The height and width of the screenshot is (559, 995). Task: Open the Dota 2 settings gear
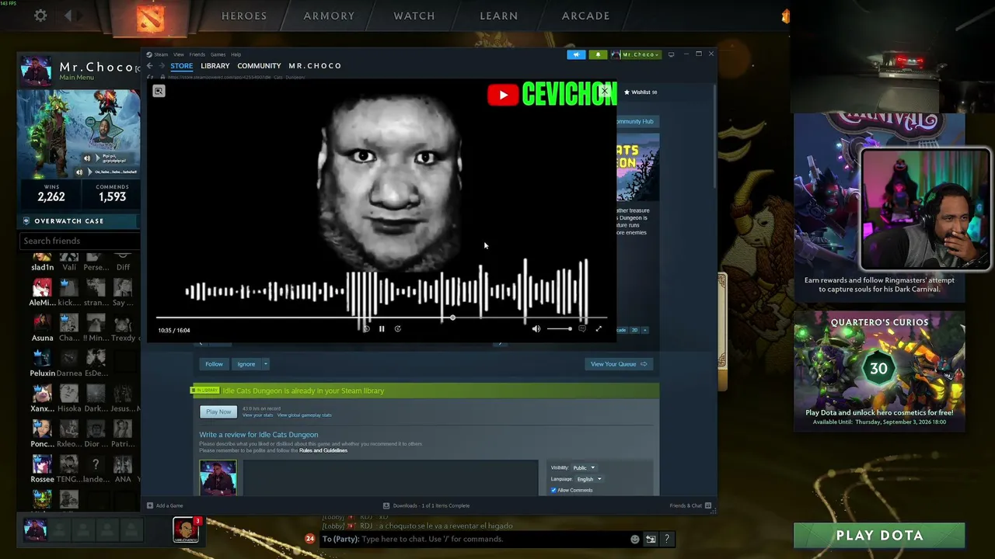tap(40, 16)
